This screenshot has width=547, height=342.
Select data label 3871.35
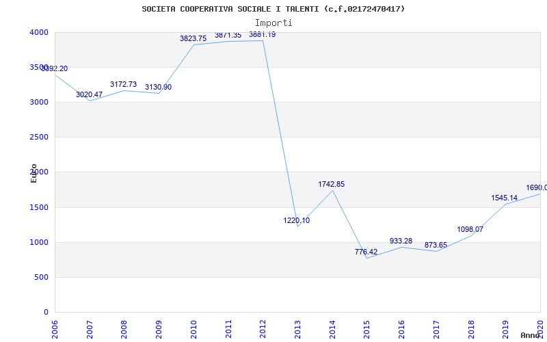click(228, 36)
